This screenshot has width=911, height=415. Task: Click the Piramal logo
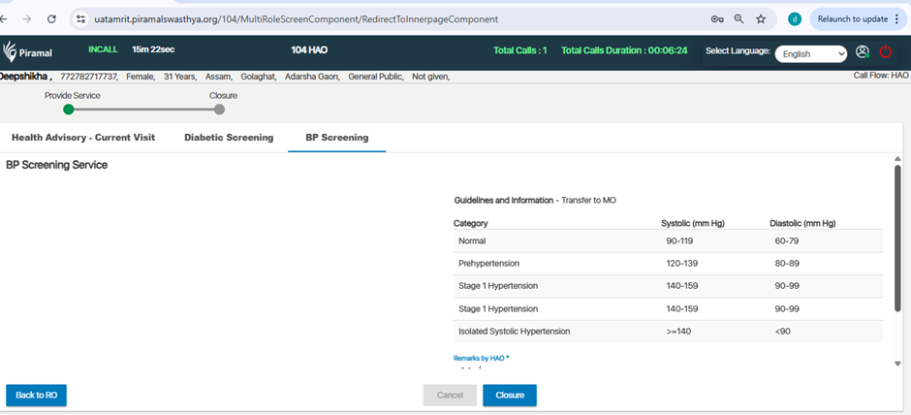pos(28,51)
